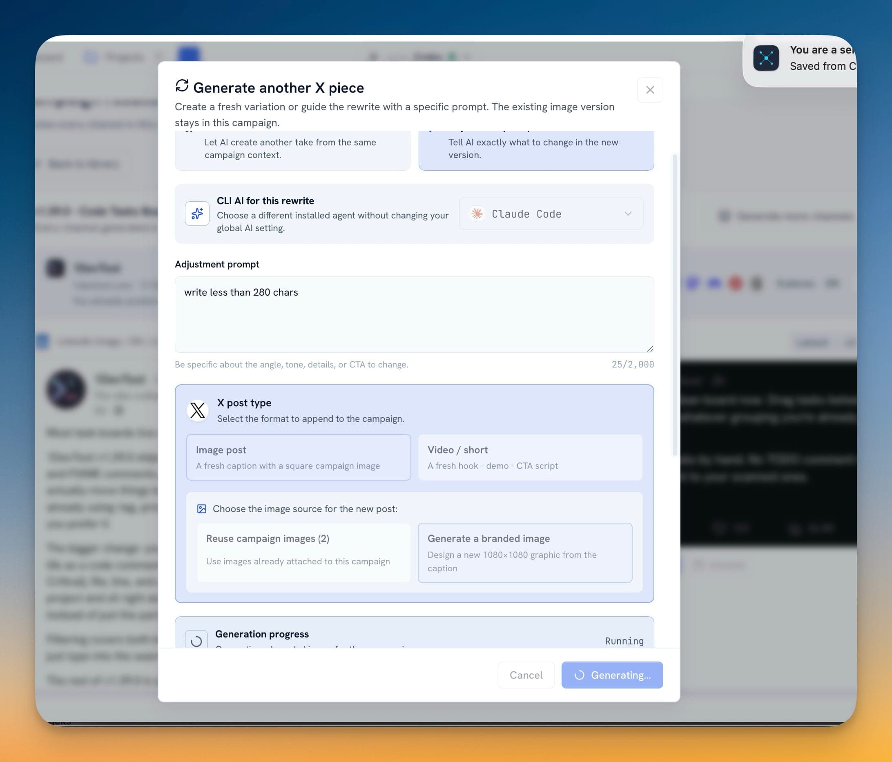Click the dropdown chevron next to Claude Code
This screenshot has height=762, width=892.
pos(628,214)
